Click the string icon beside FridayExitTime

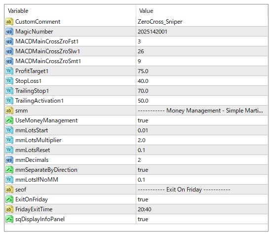click(x=9, y=209)
